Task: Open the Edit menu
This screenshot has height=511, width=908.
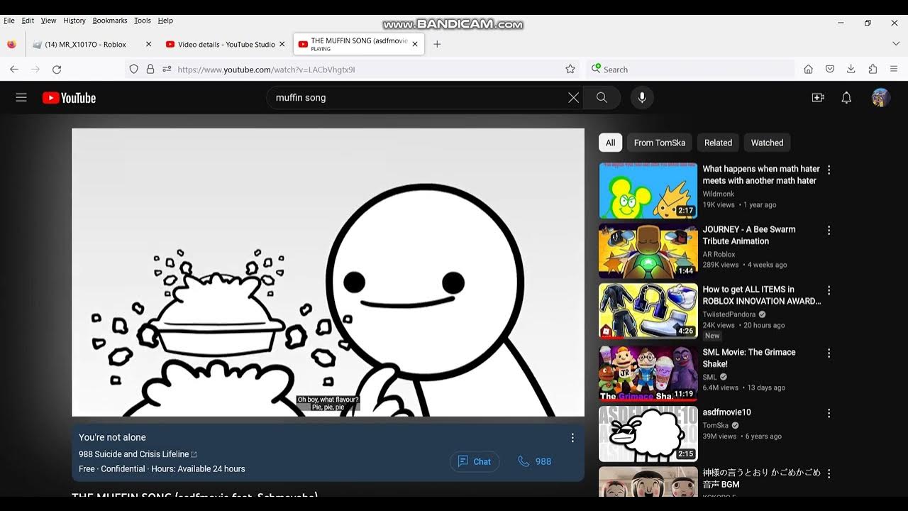Action: (x=28, y=21)
